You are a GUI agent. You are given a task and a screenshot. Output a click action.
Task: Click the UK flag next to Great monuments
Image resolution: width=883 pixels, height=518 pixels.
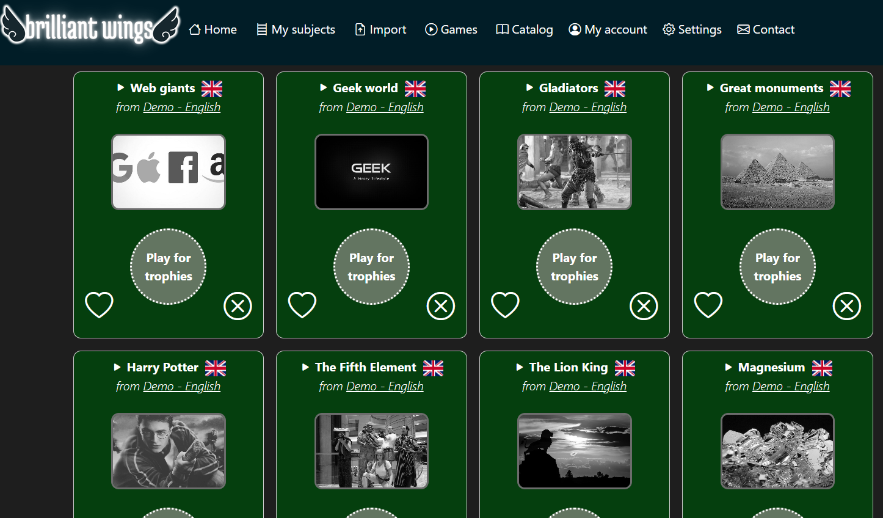tap(840, 89)
